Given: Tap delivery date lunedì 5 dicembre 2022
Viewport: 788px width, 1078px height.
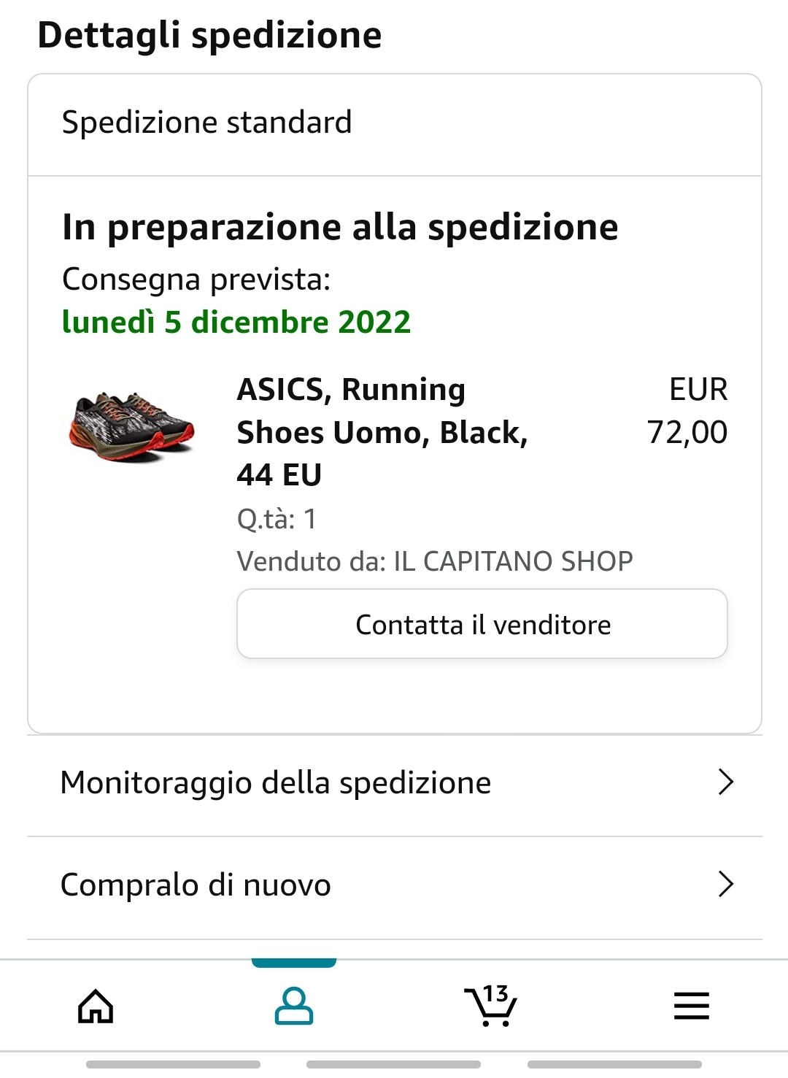Looking at the screenshot, I should 236,322.
